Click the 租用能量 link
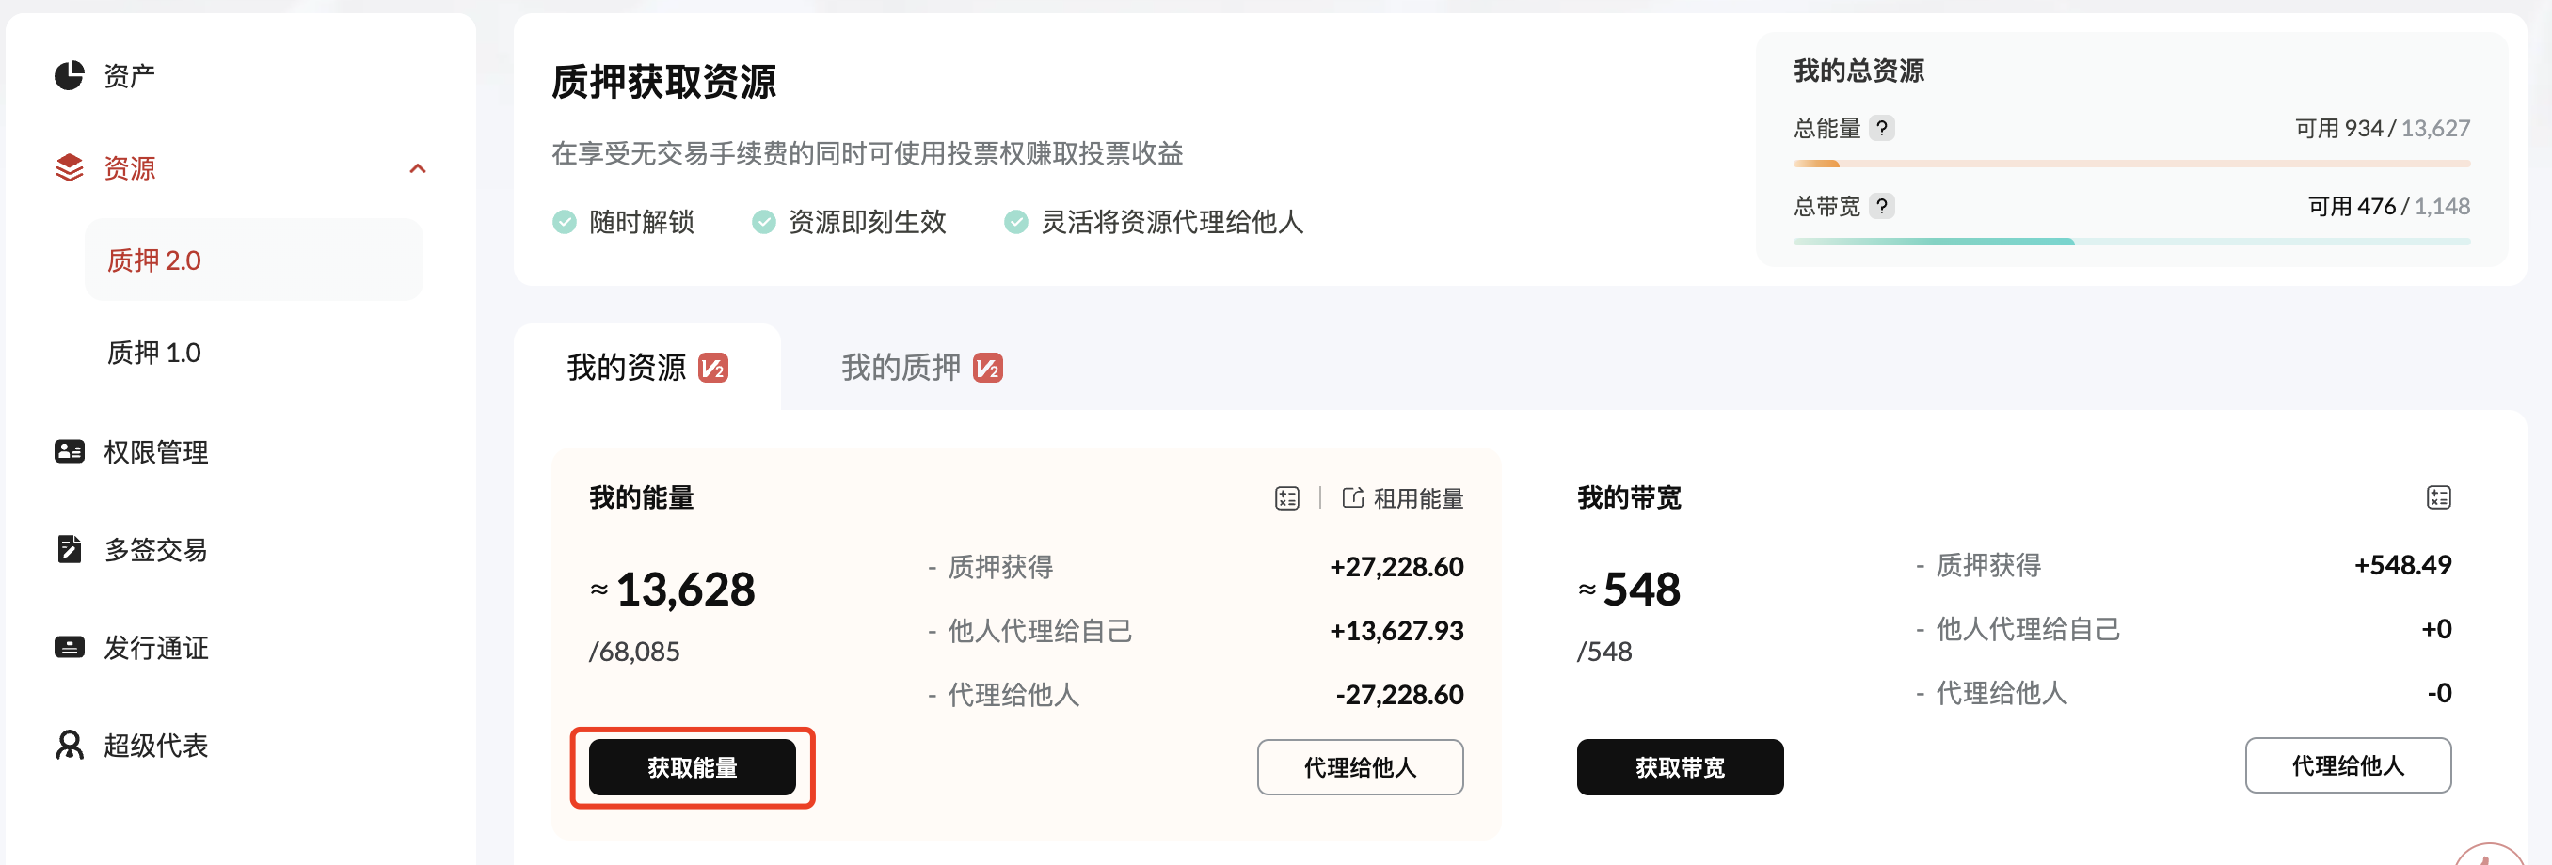The image size is (2552, 865). click(x=1402, y=497)
